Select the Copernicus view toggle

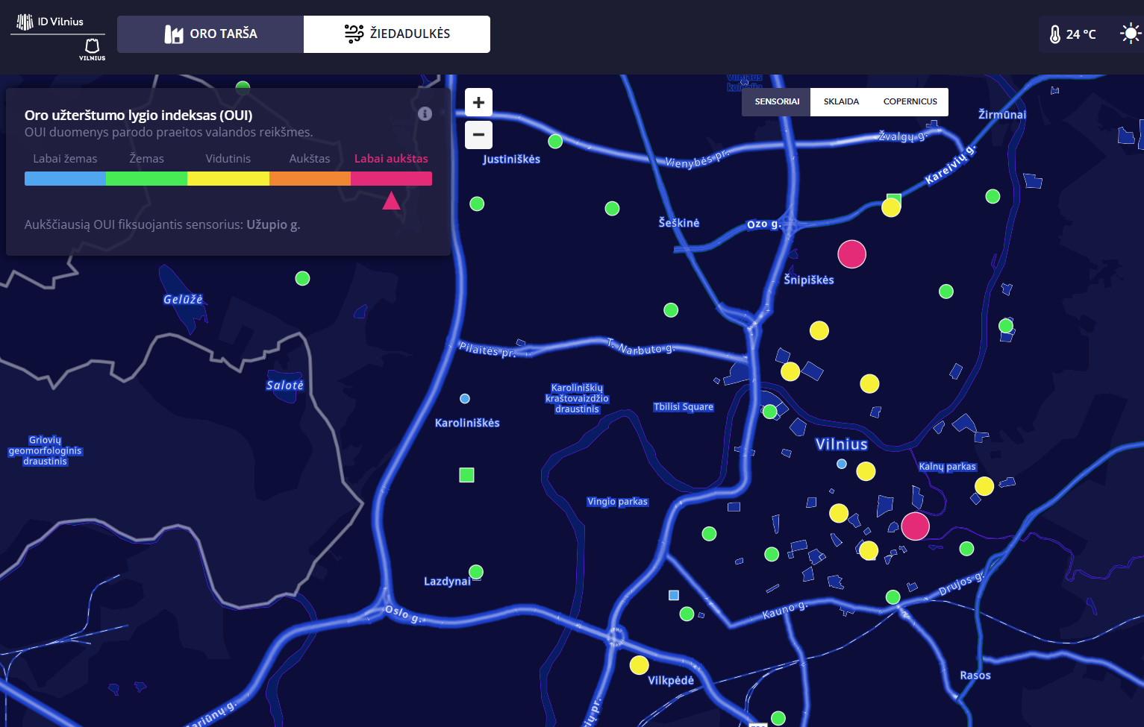pyautogui.click(x=910, y=102)
